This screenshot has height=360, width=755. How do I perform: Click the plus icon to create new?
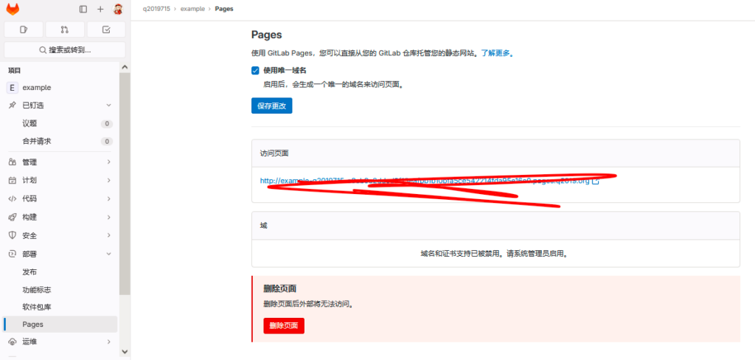tap(100, 10)
